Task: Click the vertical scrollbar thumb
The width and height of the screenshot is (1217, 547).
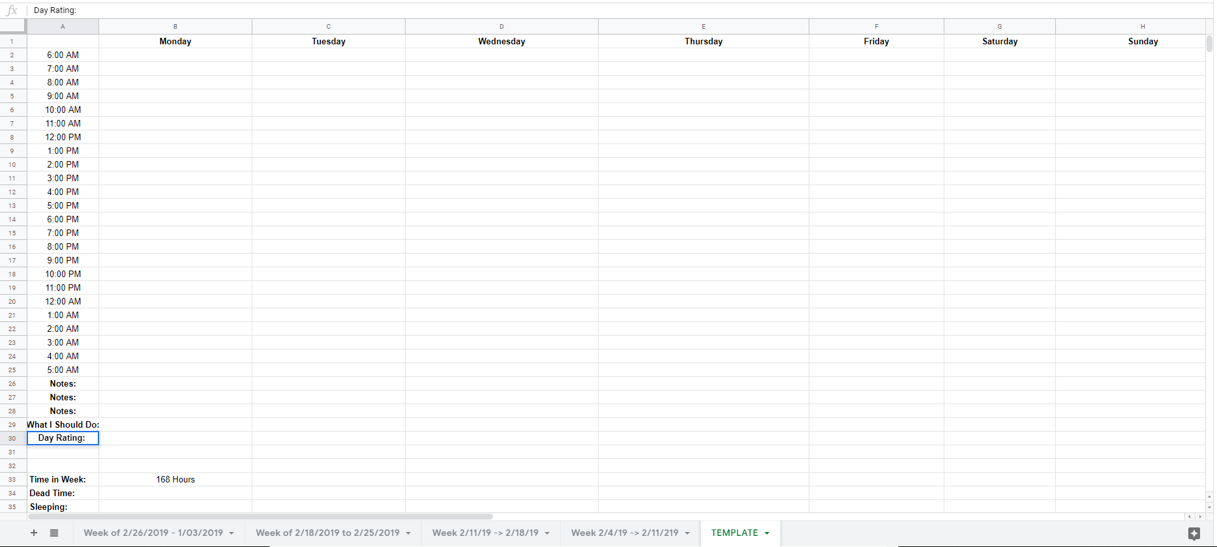Action: (x=1210, y=43)
